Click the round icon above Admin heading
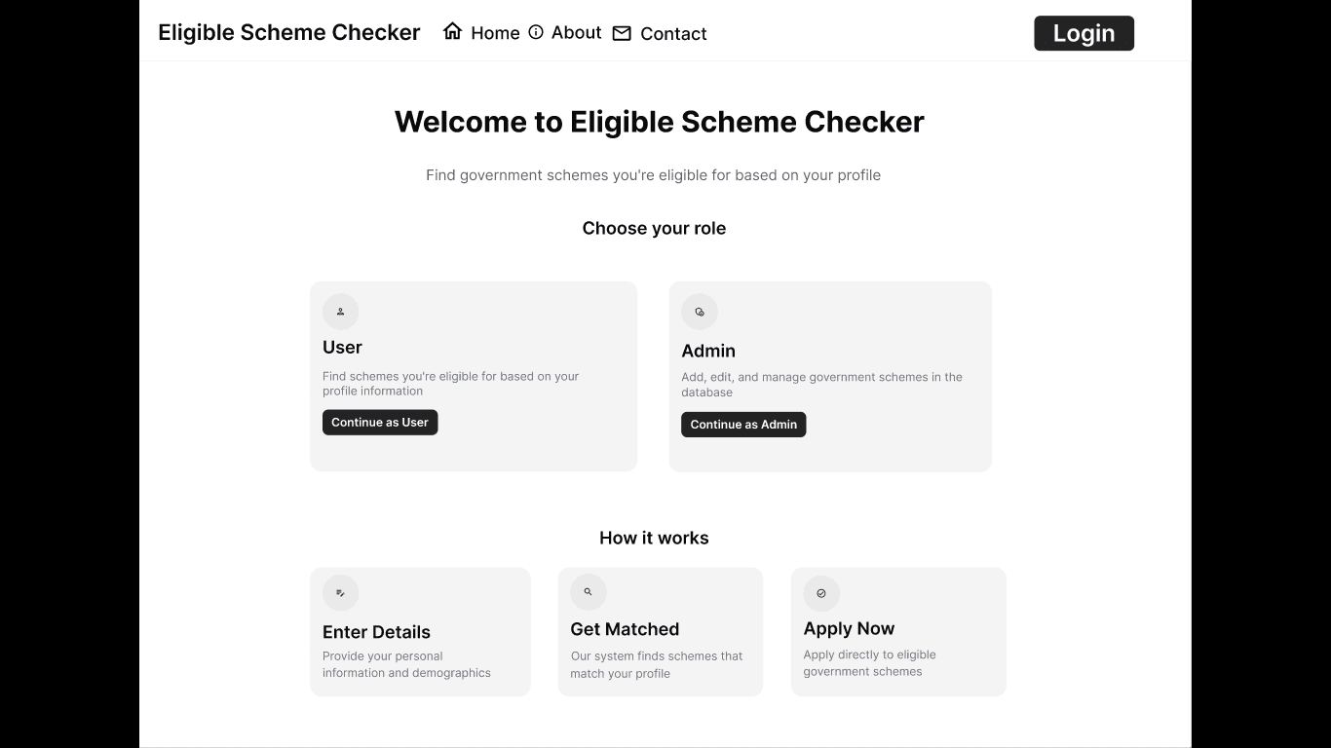The image size is (1331, 748). (700, 313)
